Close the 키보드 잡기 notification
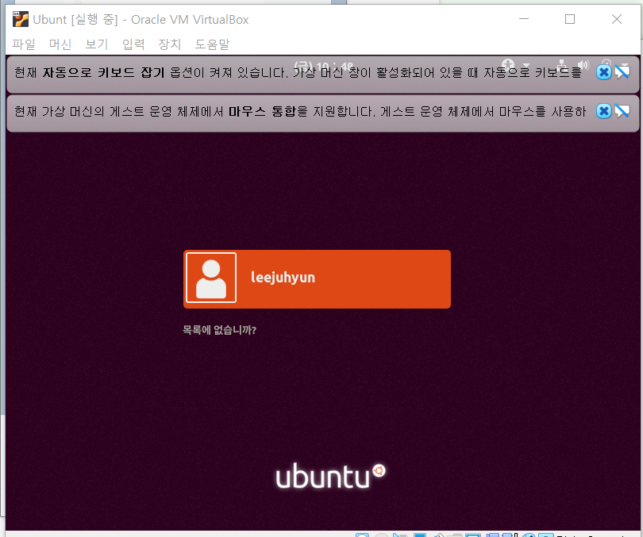 (603, 72)
